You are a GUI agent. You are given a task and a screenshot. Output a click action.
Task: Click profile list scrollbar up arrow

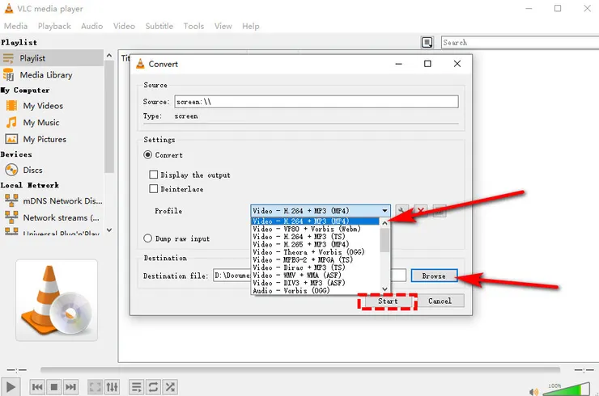(x=384, y=223)
